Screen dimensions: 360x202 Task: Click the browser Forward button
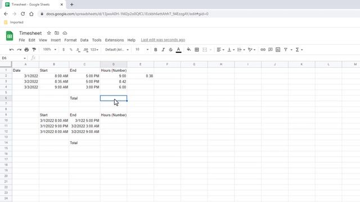[x=14, y=14]
